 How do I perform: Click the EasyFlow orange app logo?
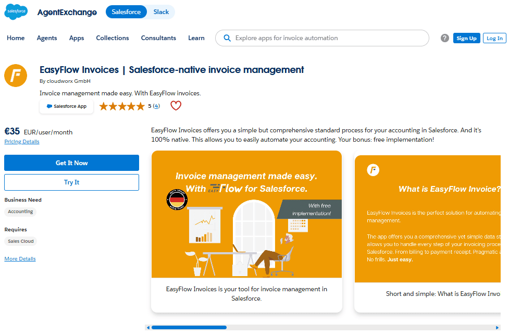coord(16,76)
